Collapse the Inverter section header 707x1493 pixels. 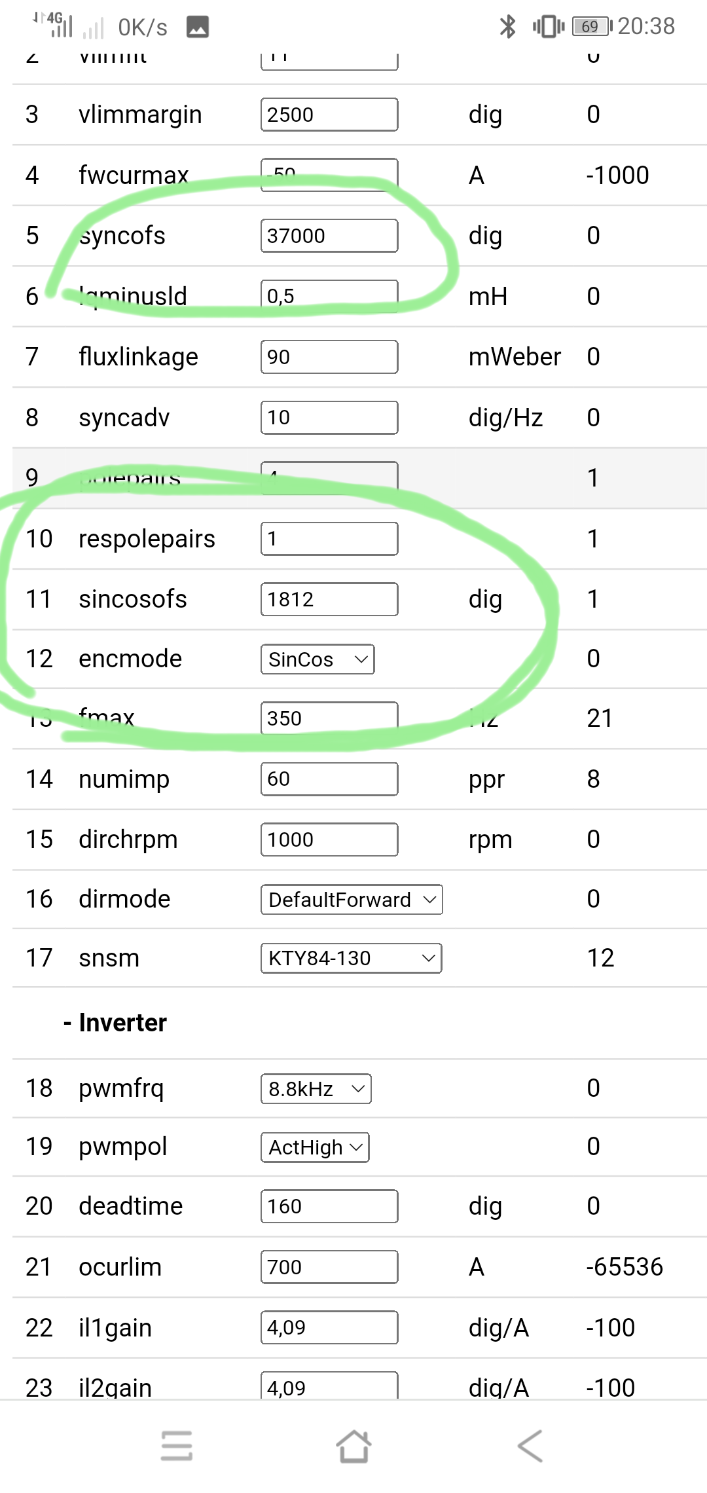click(115, 1023)
